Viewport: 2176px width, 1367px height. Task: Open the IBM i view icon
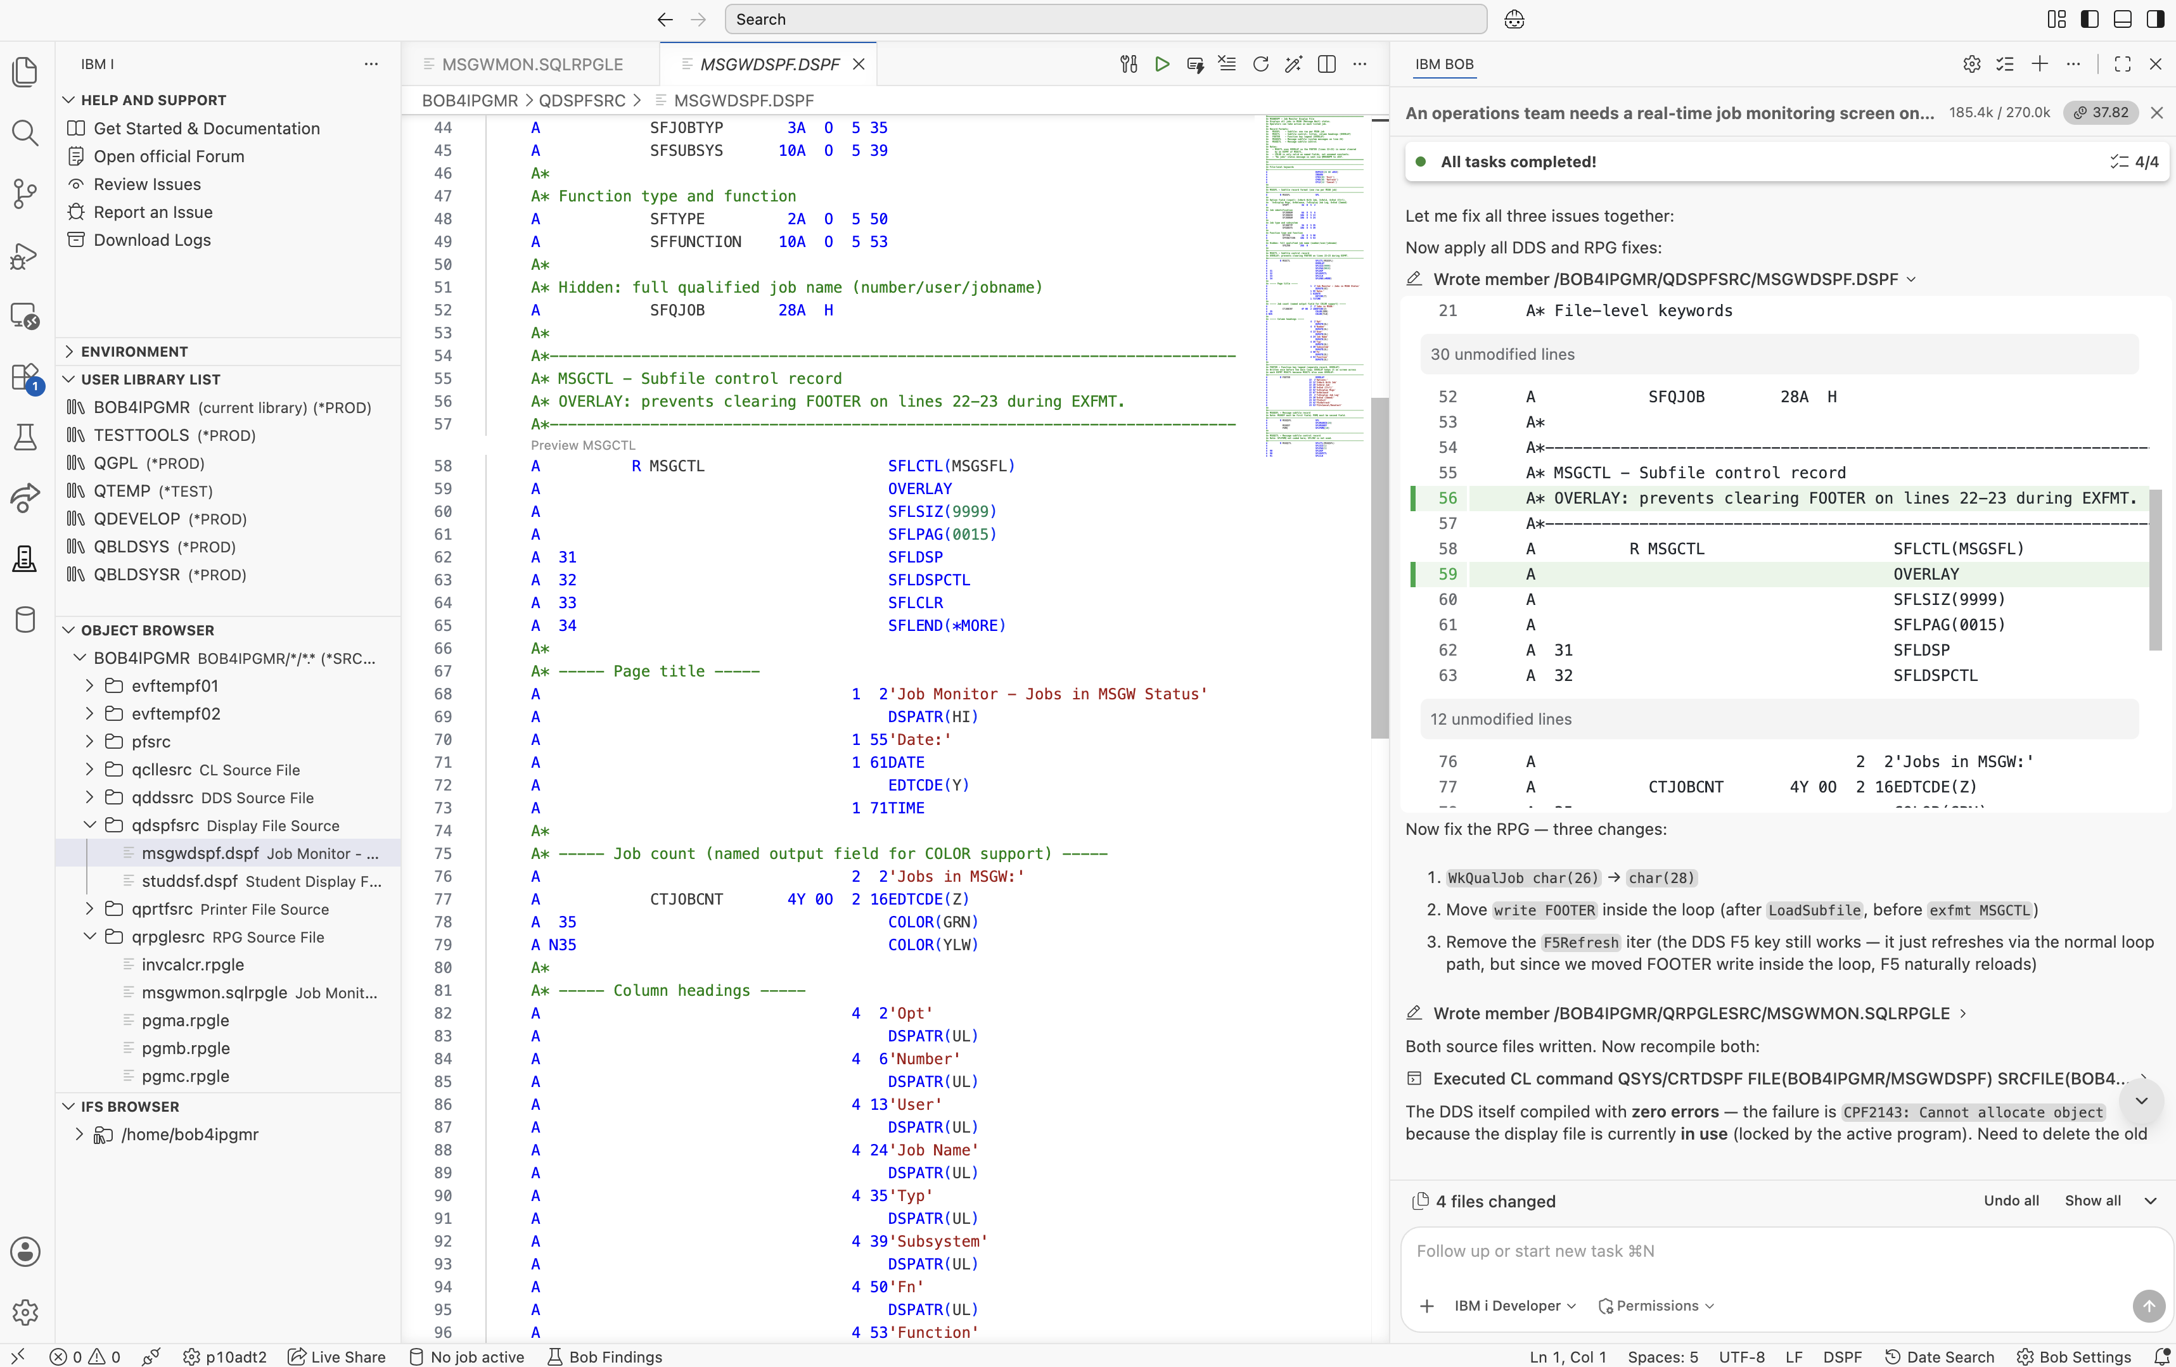coord(25,558)
